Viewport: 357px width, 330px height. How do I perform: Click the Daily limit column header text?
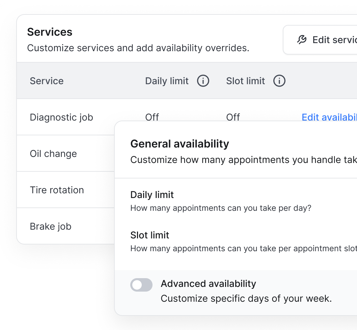click(x=167, y=81)
